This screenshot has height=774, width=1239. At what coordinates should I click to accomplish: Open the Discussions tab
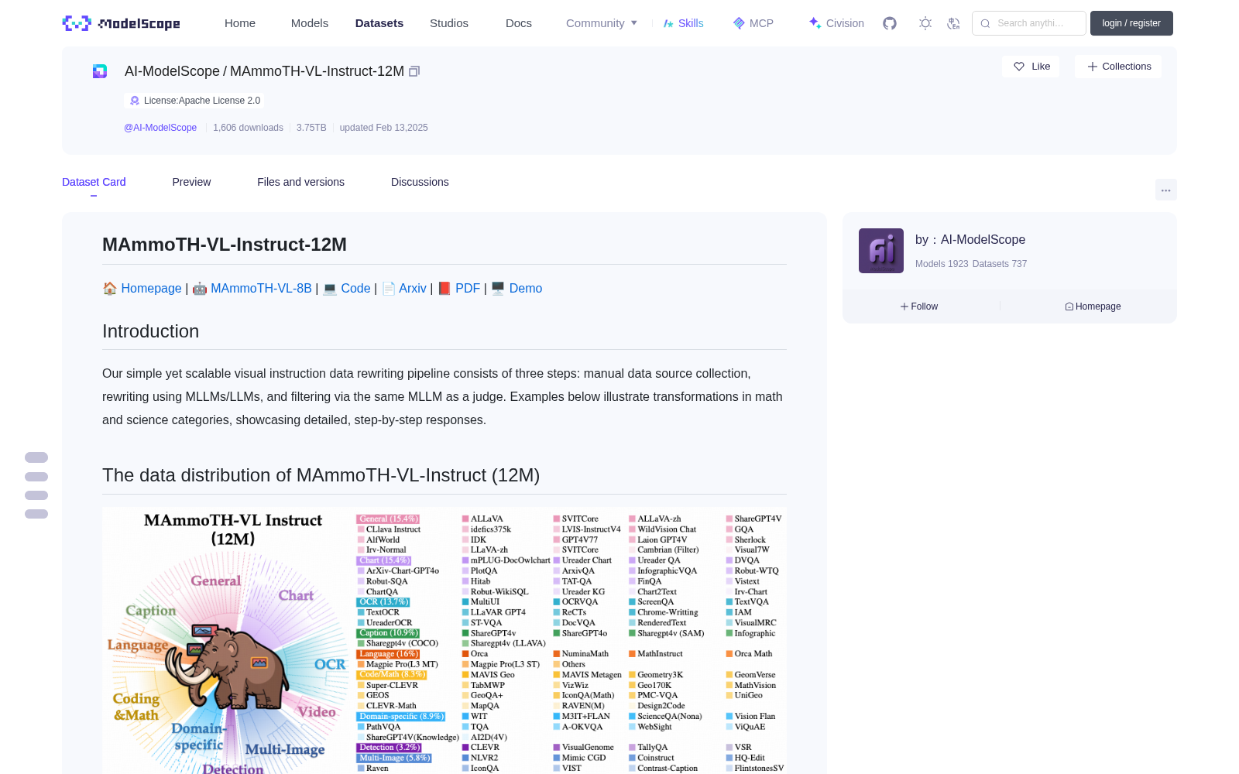coord(420,182)
